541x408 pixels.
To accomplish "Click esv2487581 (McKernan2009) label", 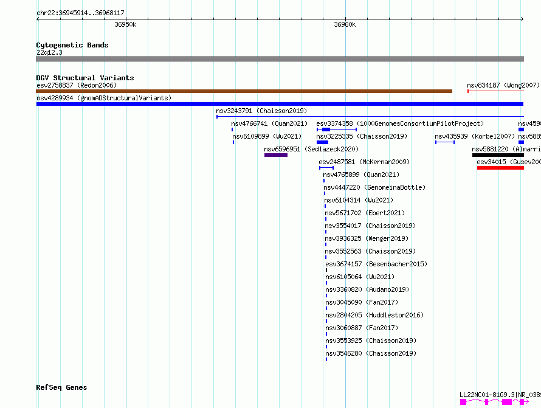I will [x=364, y=162].
